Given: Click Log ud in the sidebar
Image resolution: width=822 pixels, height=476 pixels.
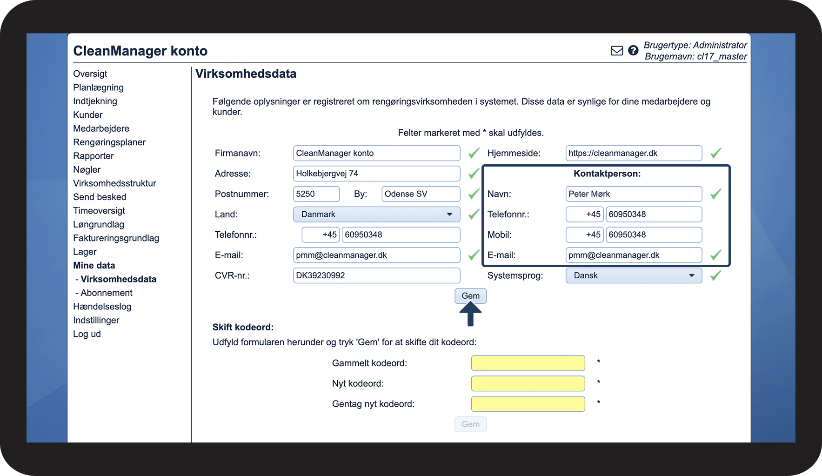Looking at the screenshot, I should tap(87, 334).
